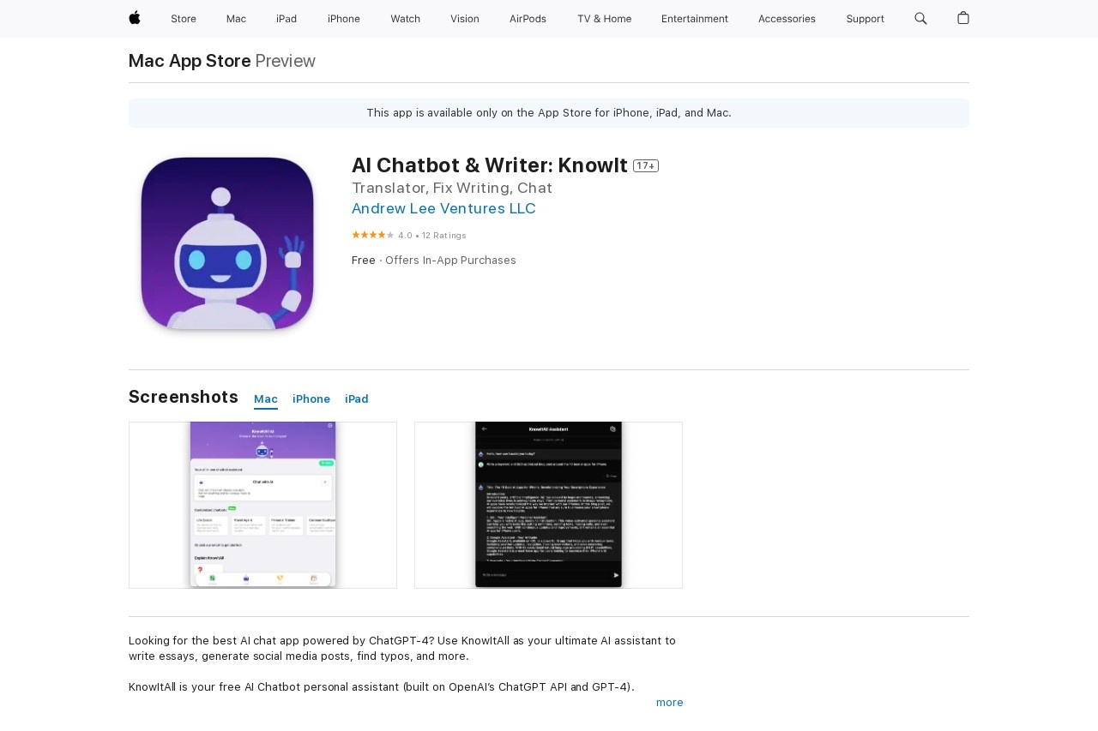
Task: Click the Mac App Store heading link
Action: [190, 61]
